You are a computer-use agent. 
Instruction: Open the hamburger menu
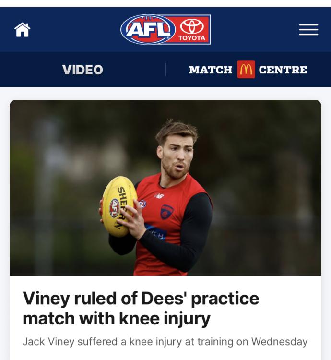pos(308,30)
